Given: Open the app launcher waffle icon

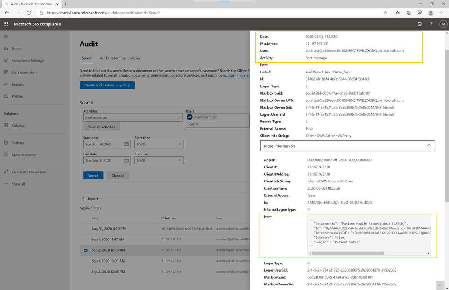Looking at the screenshot, I should (6, 24).
